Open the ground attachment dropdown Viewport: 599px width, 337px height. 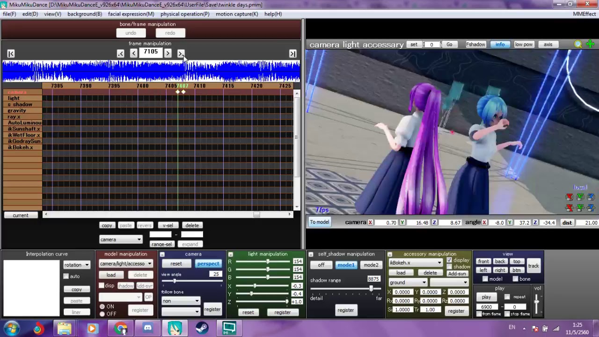(408, 283)
